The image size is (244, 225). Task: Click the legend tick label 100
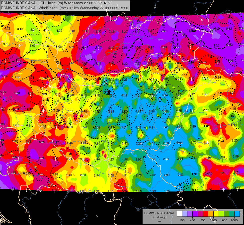182,220
